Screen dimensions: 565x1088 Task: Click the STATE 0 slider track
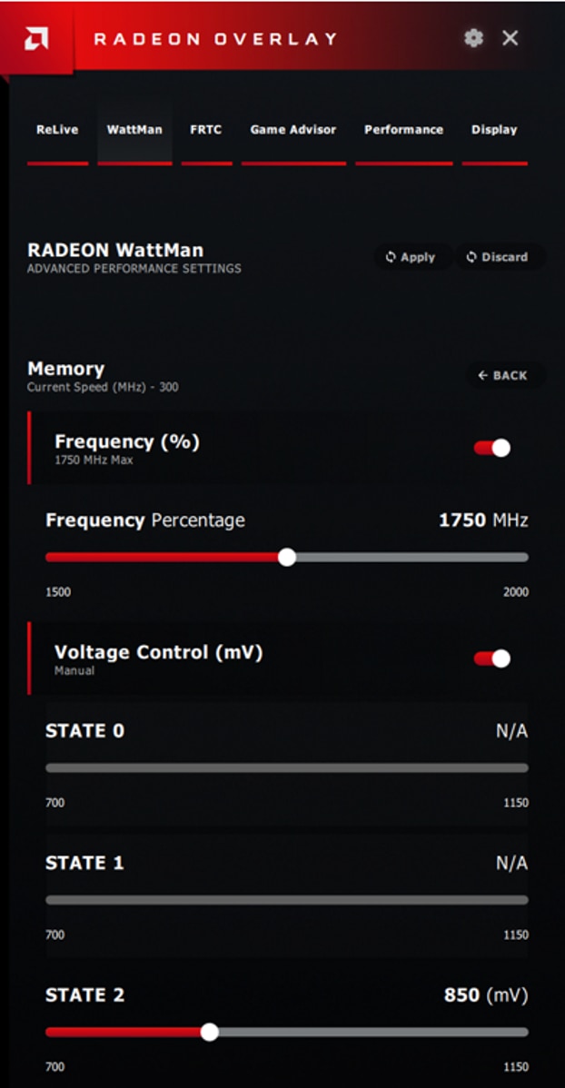click(287, 768)
